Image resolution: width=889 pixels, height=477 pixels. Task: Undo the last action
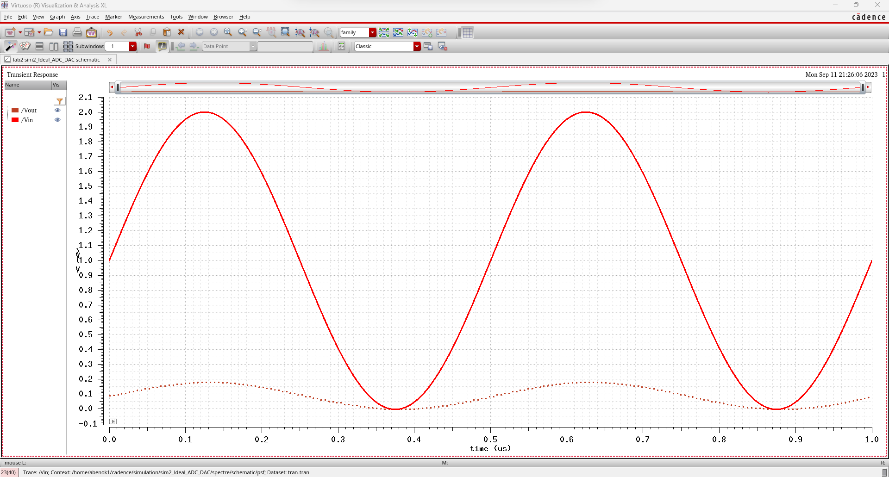click(x=110, y=32)
